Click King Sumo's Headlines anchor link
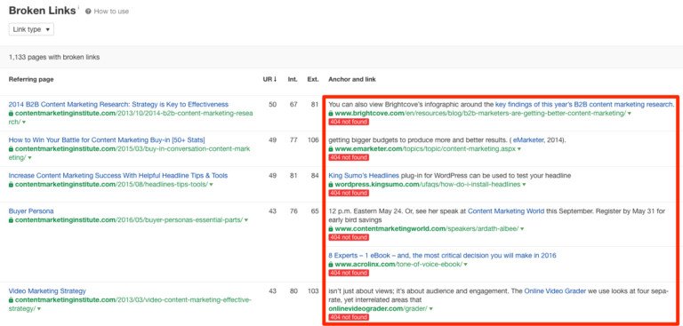Image resolution: width=683 pixels, height=326 pixels. (364, 175)
